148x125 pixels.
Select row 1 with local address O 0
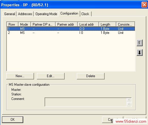71,29
